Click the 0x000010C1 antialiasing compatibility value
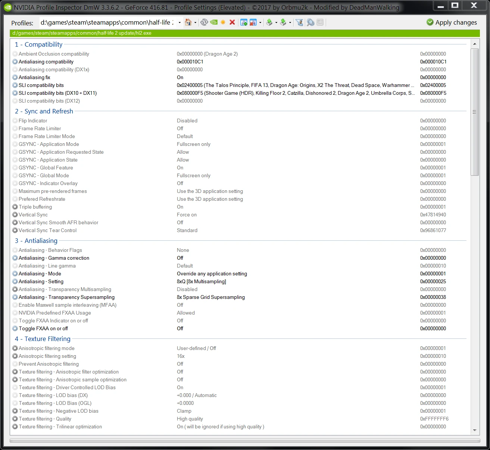 point(190,62)
